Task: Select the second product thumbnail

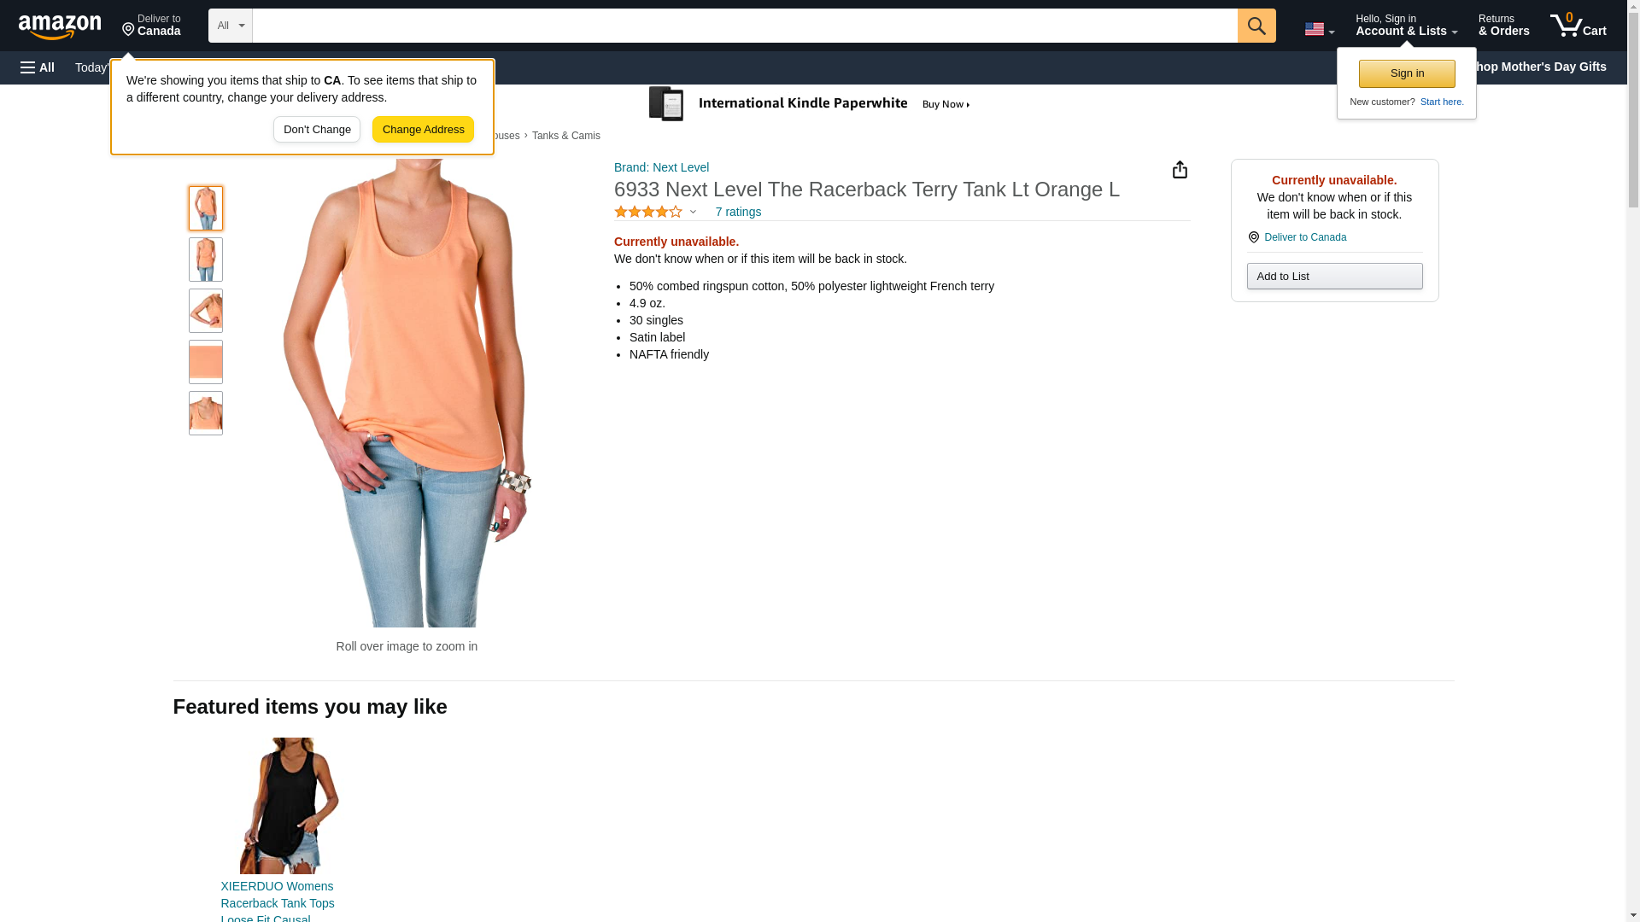Action: [206, 260]
